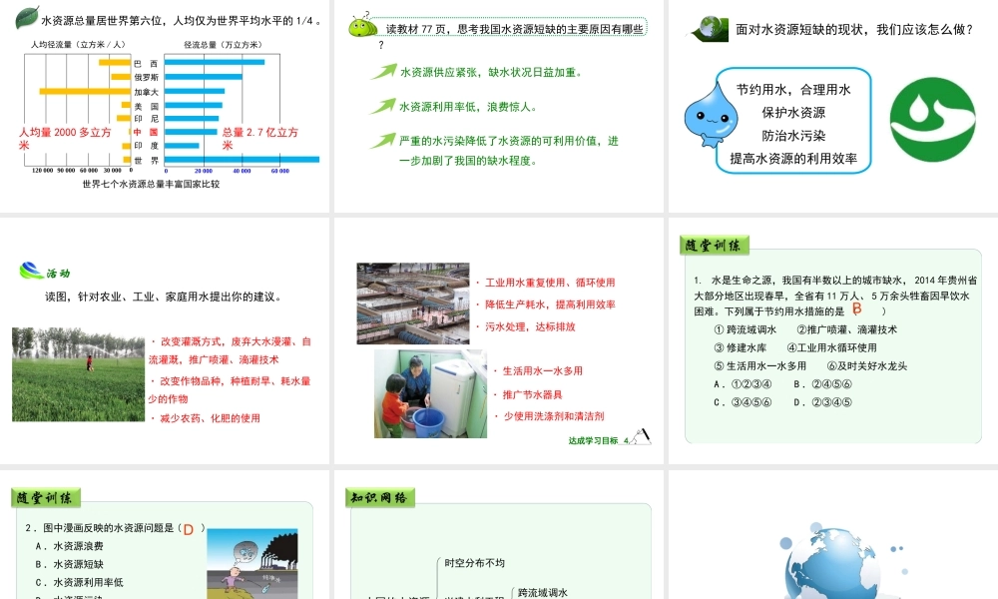
Task: Click the blue globe graphic on last slide
Action: click(832, 561)
